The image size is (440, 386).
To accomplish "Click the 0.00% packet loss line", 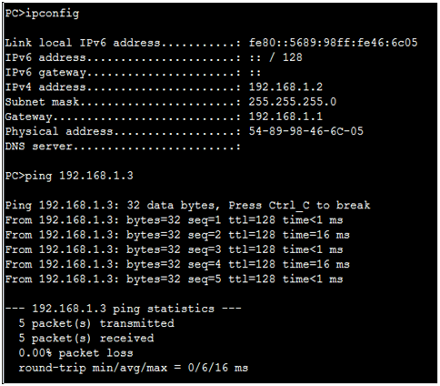I will 75,353.
